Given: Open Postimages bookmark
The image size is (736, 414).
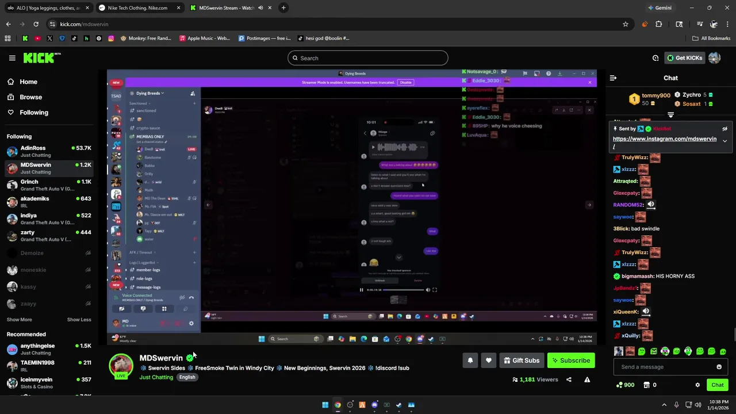Looking at the screenshot, I should coord(264,39).
